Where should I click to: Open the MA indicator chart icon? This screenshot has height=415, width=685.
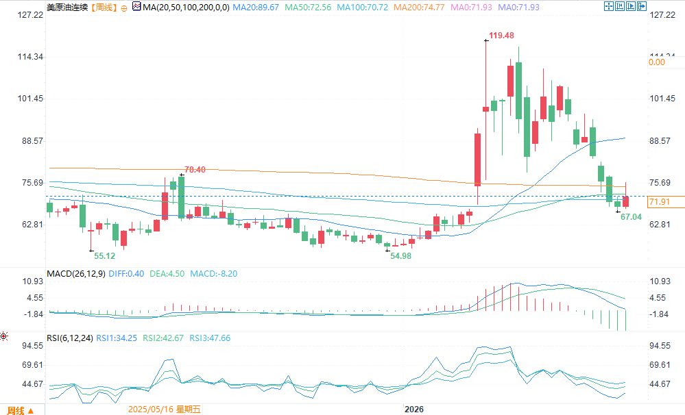(x=136, y=7)
